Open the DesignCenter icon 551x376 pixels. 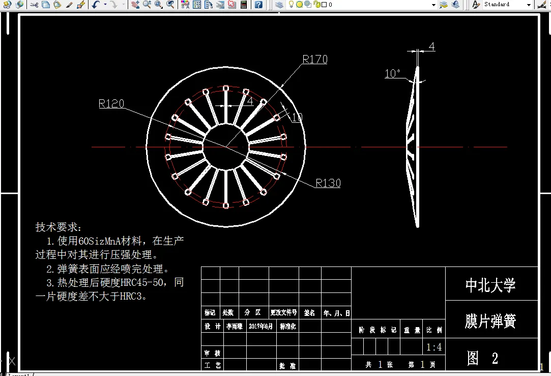(x=197, y=5)
